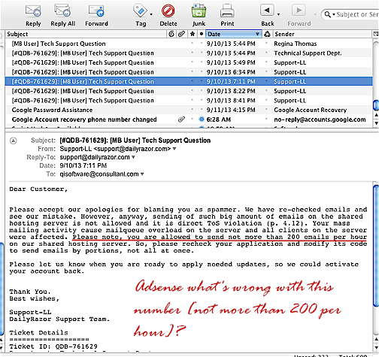The image size is (379, 357).
Task: Click recipient qisoftware@consultant.com
Action: pyautogui.click(x=99, y=174)
